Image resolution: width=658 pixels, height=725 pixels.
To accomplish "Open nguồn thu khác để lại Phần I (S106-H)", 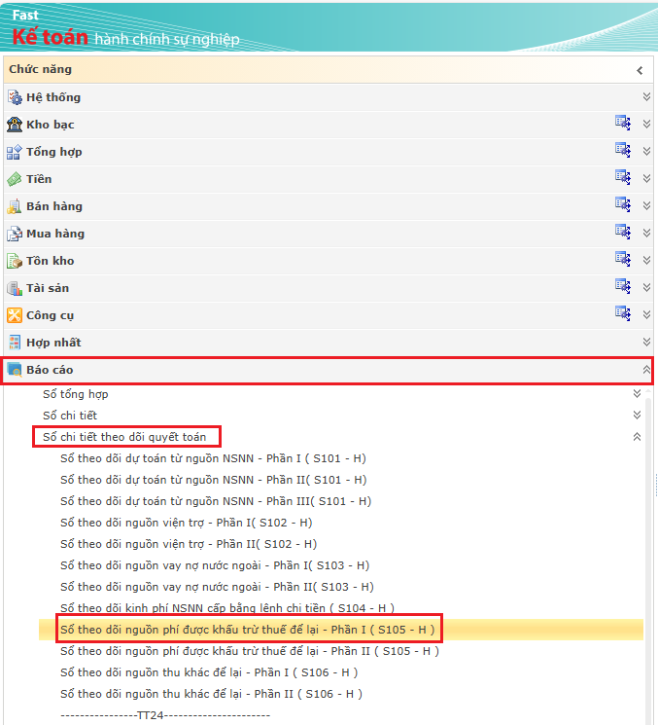I will pos(209,672).
